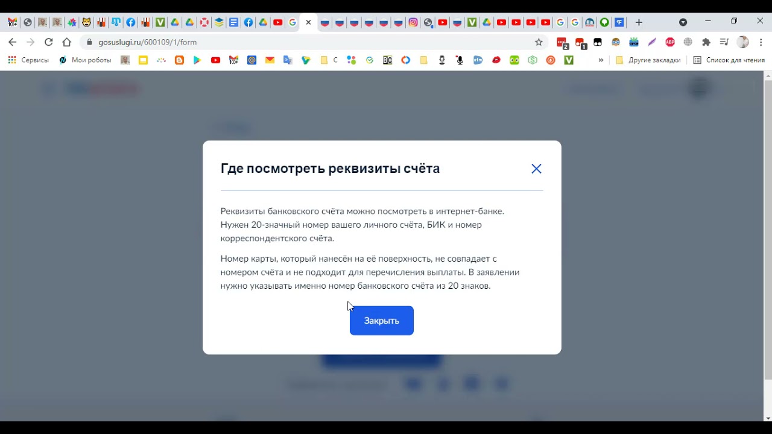Click the purple feather extension icon

[x=652, y=42]
